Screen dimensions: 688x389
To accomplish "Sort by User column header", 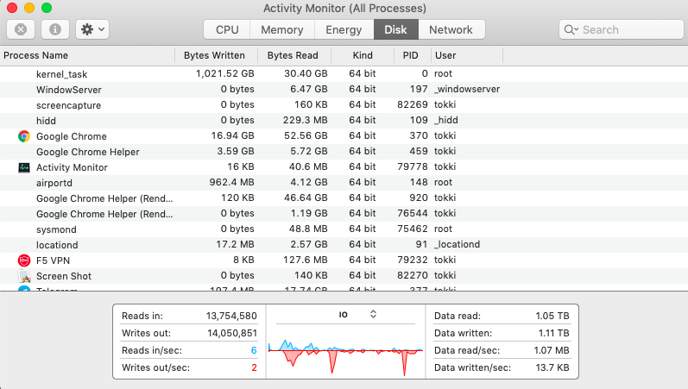I will pos(467,55).
